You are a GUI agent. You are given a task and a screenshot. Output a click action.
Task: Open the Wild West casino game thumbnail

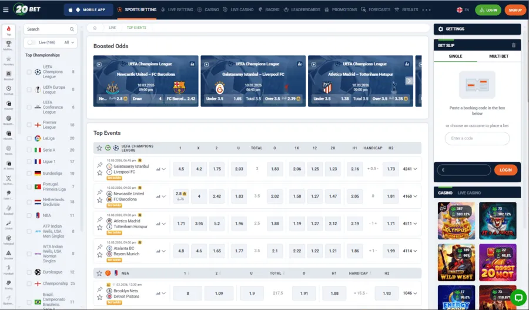pos(456,263)
